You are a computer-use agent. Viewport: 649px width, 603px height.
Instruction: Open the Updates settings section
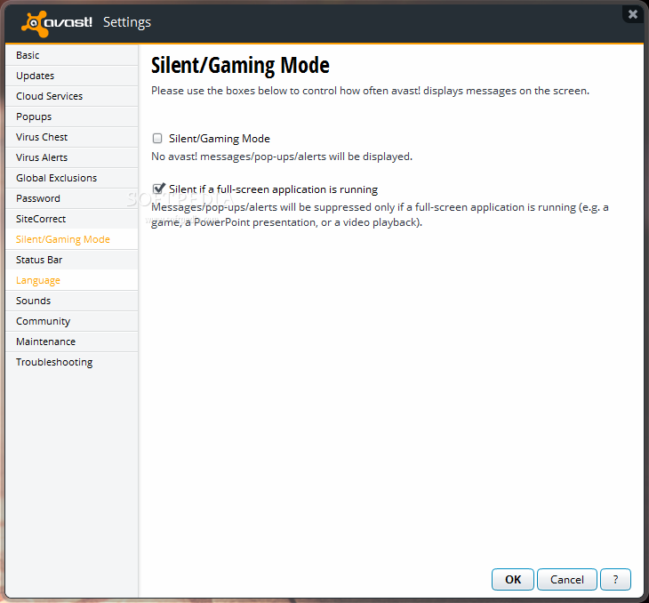[x=72, y=76]
